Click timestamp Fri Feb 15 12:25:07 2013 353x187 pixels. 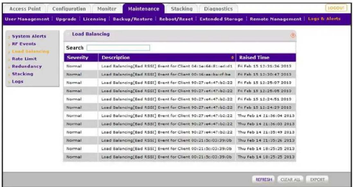(x=265, y=83)
